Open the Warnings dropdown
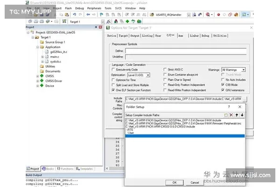This screenshot has width=280, height=187. point(244,70)
